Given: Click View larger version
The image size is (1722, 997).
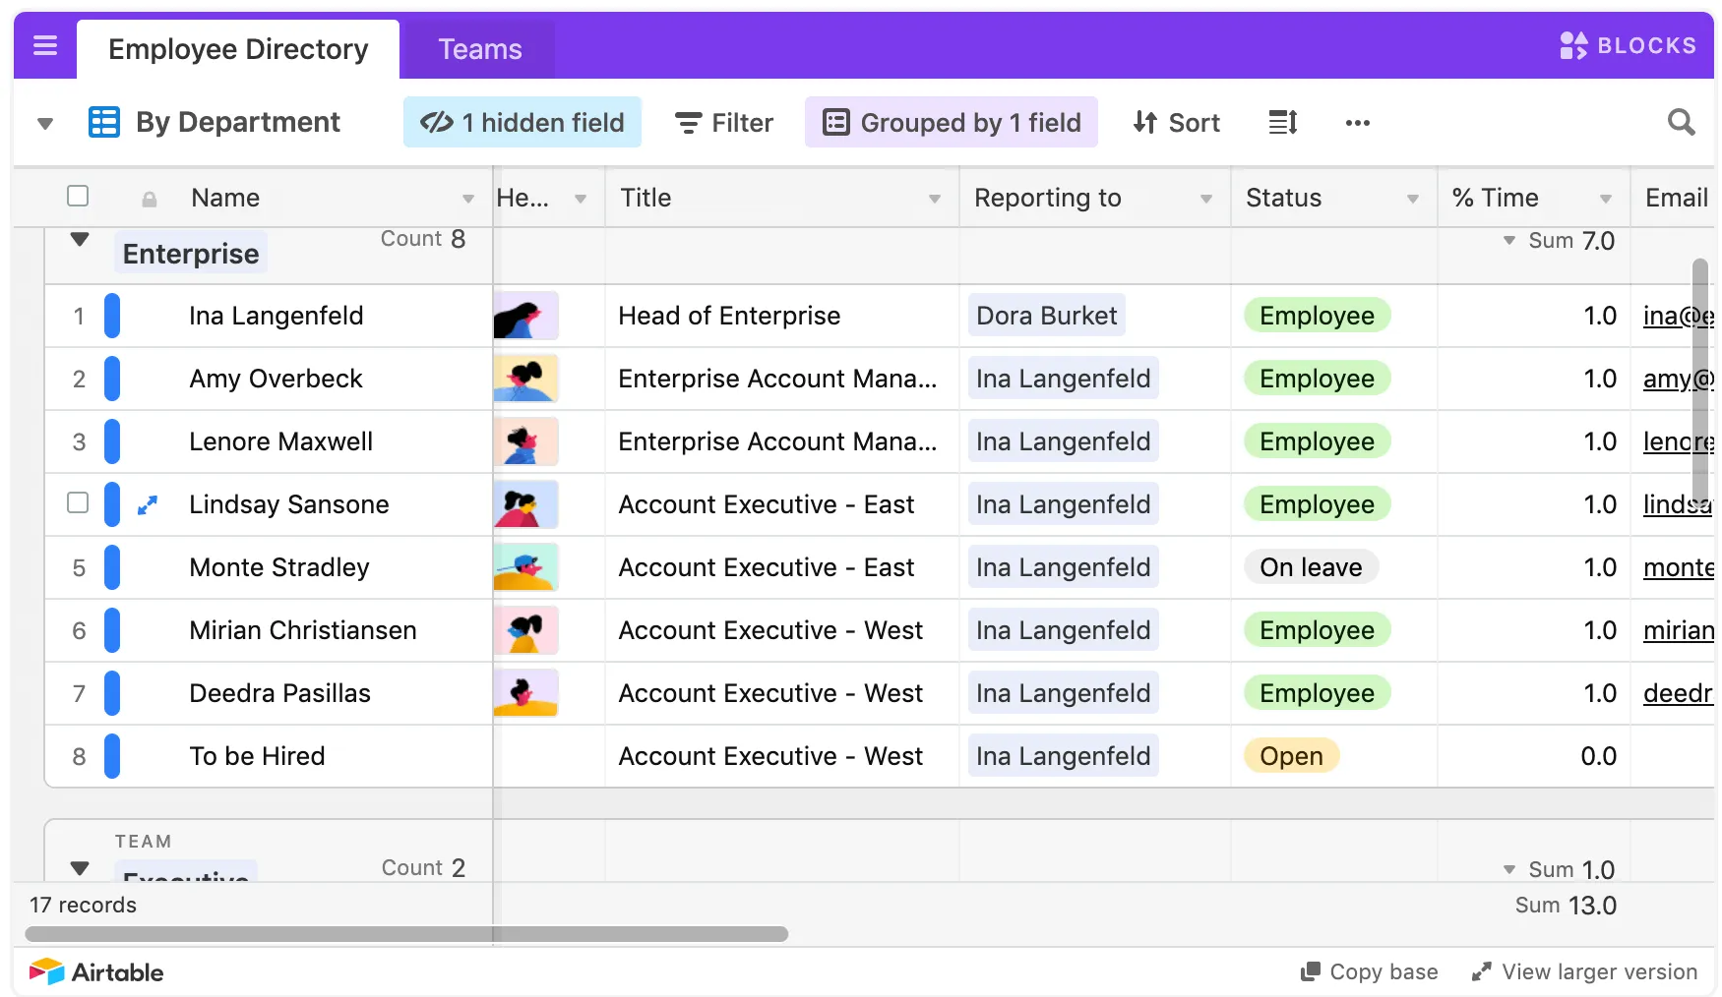Looking at the screenshot, I should (x=1583, y=971).
